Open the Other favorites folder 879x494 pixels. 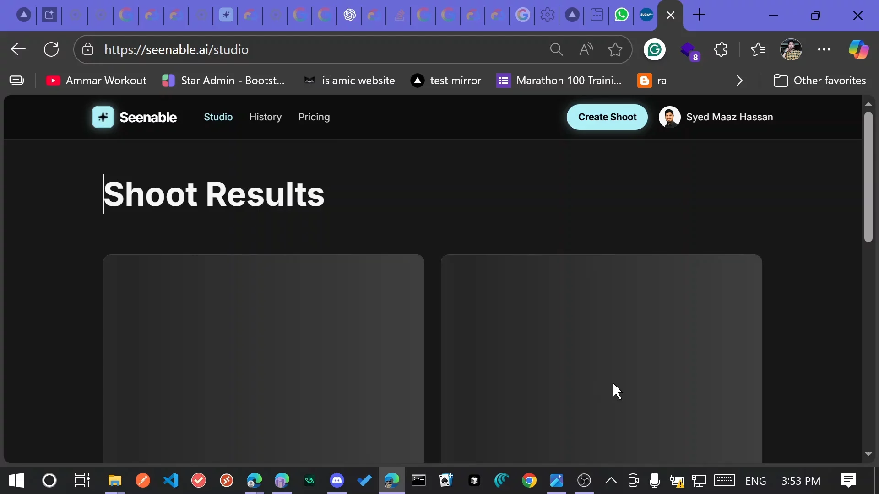click(x=819, y=81)
